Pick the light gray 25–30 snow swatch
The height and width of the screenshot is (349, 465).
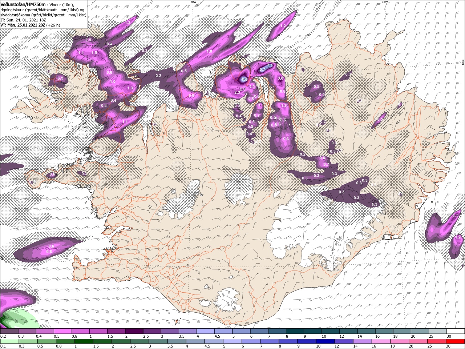tap(438, 331)
